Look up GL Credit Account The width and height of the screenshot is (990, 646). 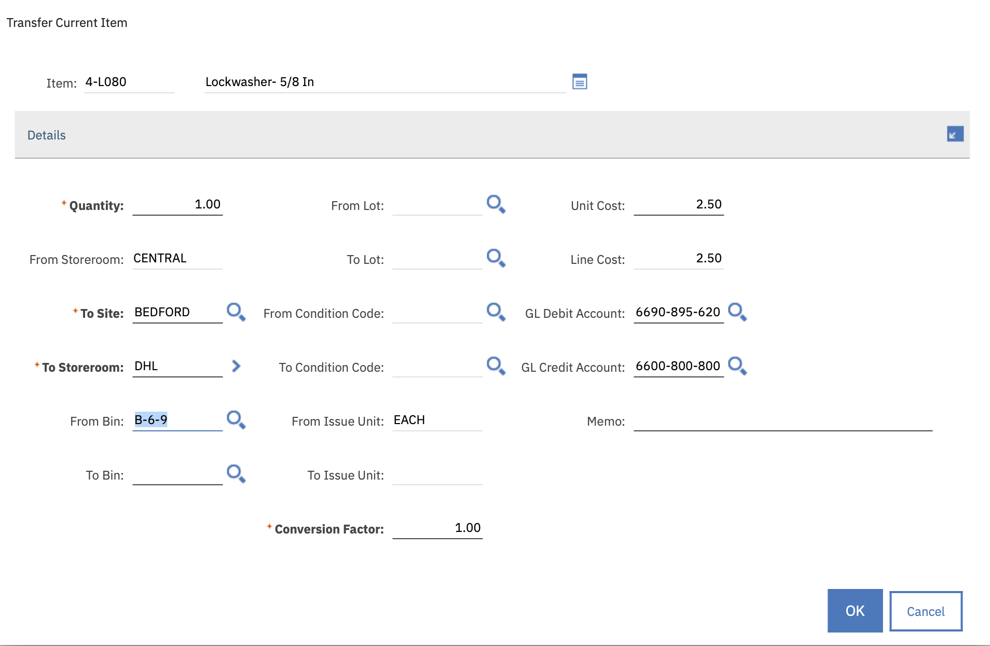click(x=737, y=366)
